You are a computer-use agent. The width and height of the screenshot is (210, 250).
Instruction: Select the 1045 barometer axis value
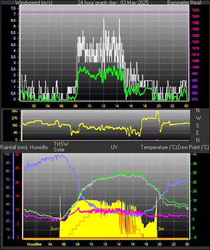[x=195, y=10]
